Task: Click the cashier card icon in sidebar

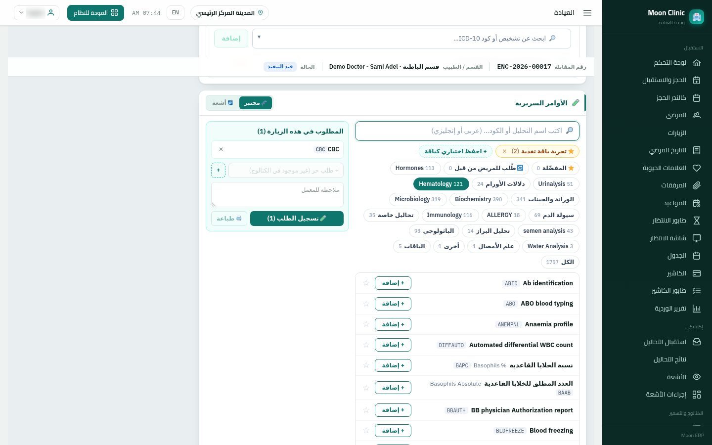Action: pos(697,273)
